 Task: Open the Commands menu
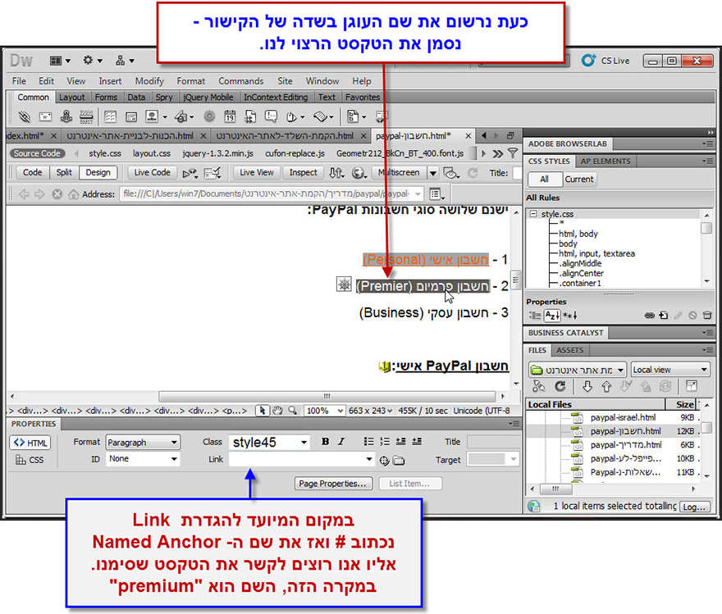(x=241, y=81)
